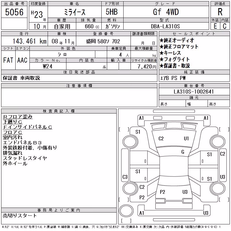Select the registration month 10月

click(x=40, y=26)
